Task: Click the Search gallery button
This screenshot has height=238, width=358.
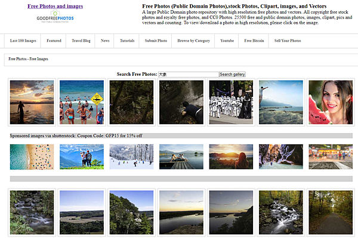Action: (232, 74)
